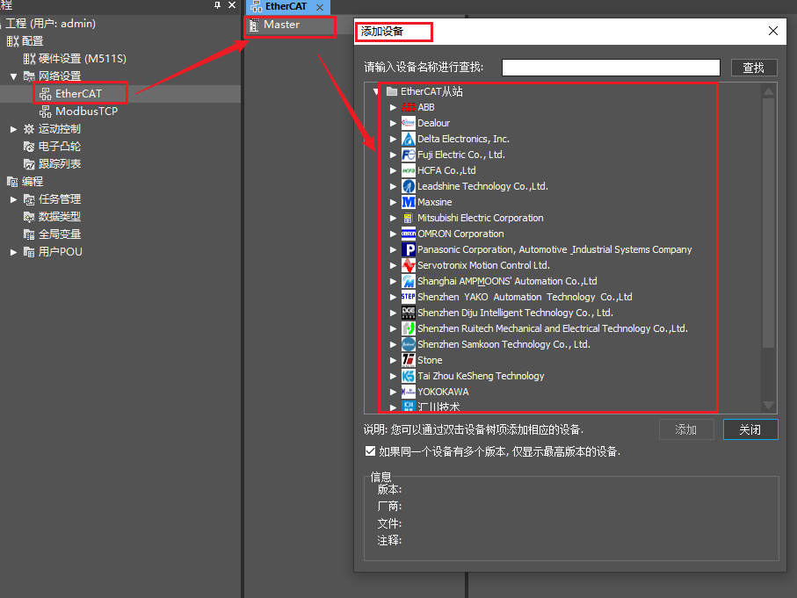797x598 pixels.
Task: Click the EtherCAT network icon in tree
Action: tap(46, 93)
